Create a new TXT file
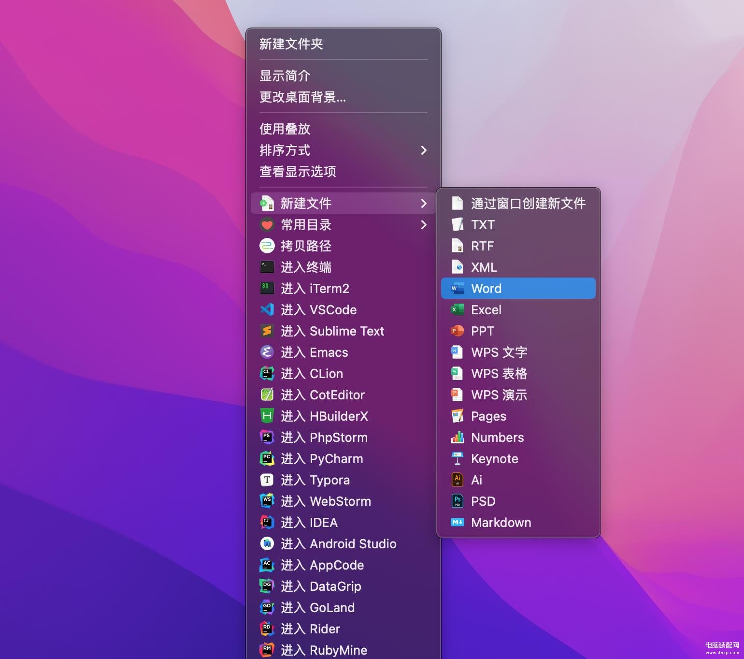The height and width of the screenshot is (659, 744). tap(518, 224)
